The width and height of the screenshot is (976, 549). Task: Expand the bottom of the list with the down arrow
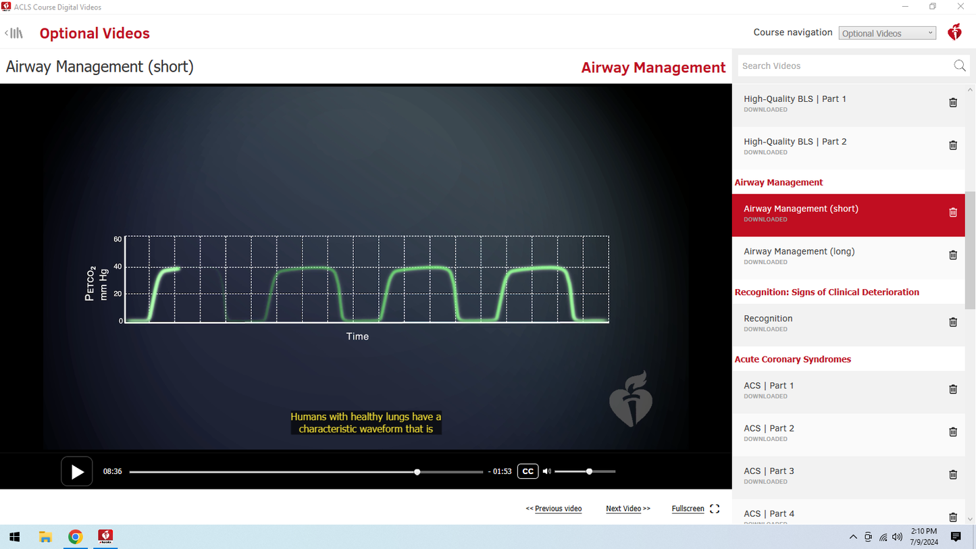coord(970,519)
